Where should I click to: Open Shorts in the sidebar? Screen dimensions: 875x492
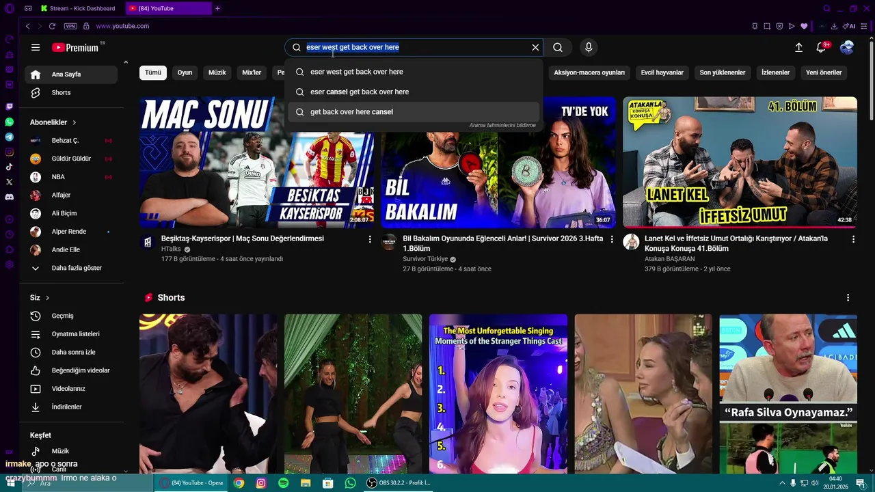coord(71,92)
